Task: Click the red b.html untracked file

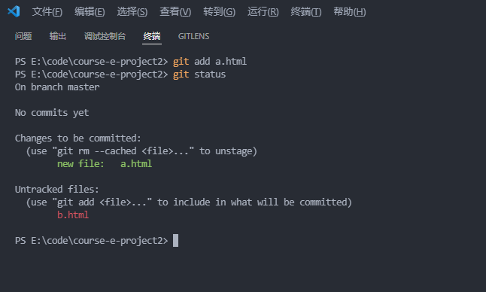Action: [73, 214]
